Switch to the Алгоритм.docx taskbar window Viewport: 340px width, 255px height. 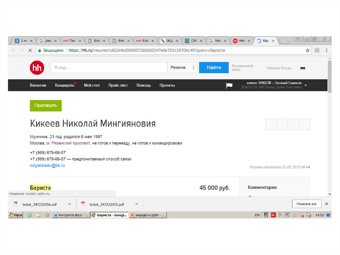coord(71,215)
